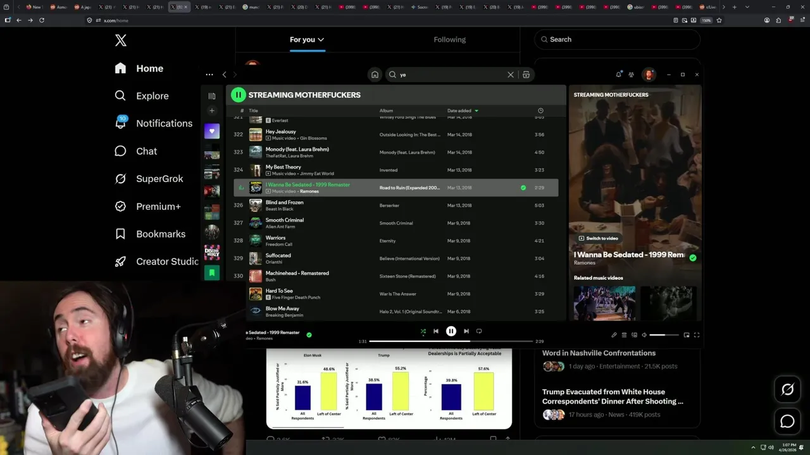Open X Home in sidebar
The height and width of the screenshot is (455, 810).
point(139,68)
